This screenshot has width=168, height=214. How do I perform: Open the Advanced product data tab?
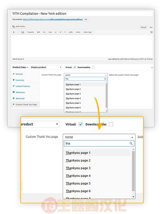pos(20,98)
